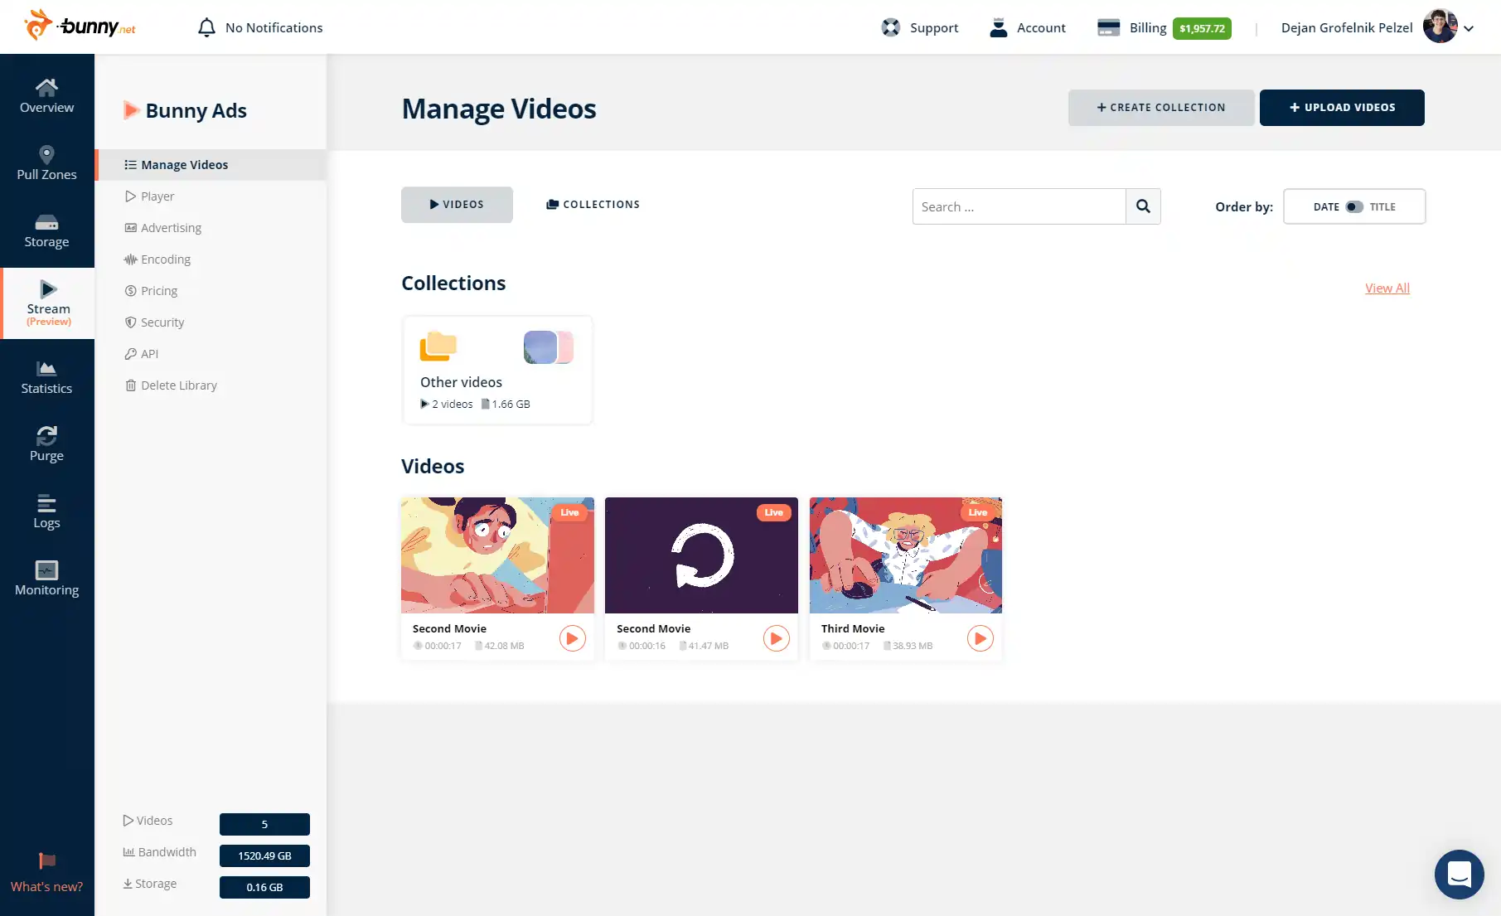Switch to the Collections tab

[593, 205]
